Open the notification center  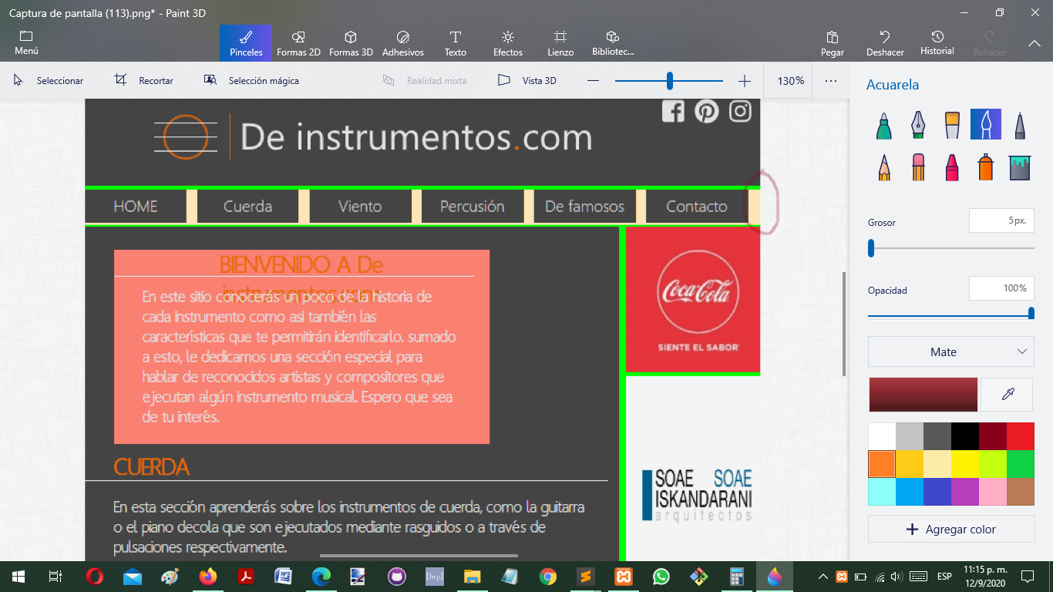pos(1027,577)
